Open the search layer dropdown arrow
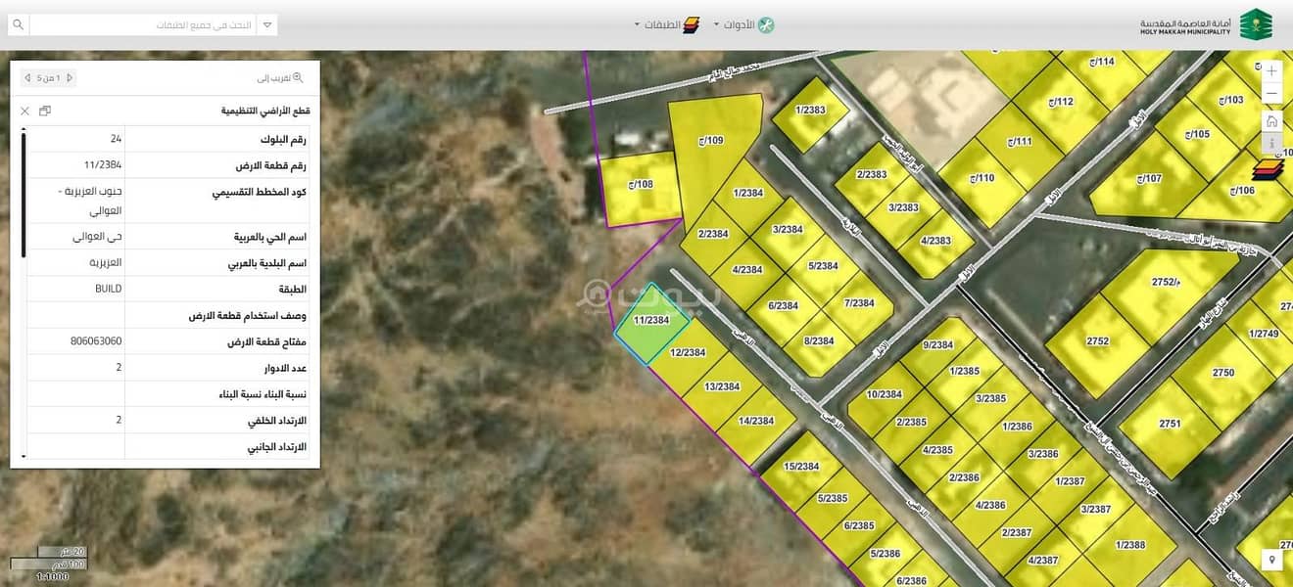 [x=267, y=24]
